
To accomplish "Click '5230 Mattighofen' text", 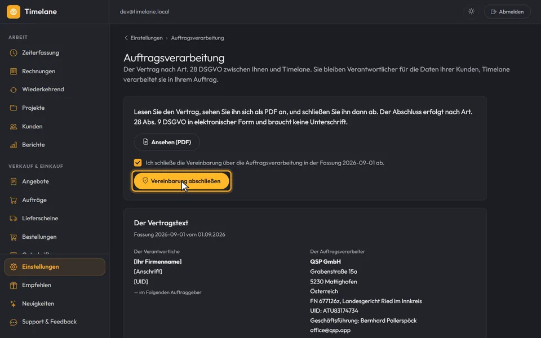I will 334,282.
